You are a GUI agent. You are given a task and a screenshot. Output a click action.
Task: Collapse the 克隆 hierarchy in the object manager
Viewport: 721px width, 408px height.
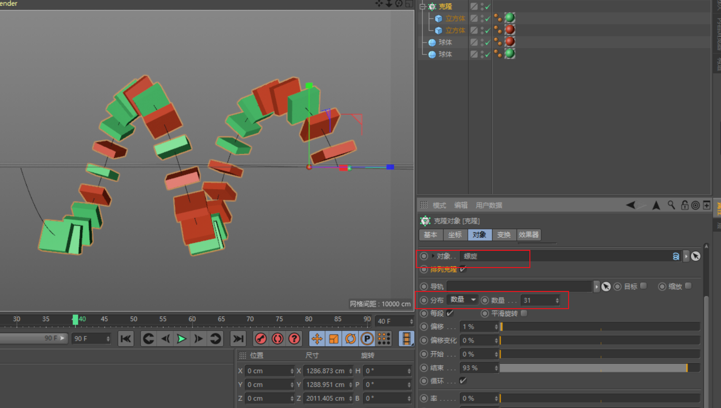423,6
